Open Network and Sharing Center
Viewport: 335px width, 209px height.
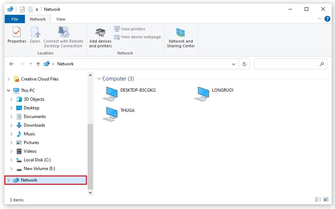point(181,38)
